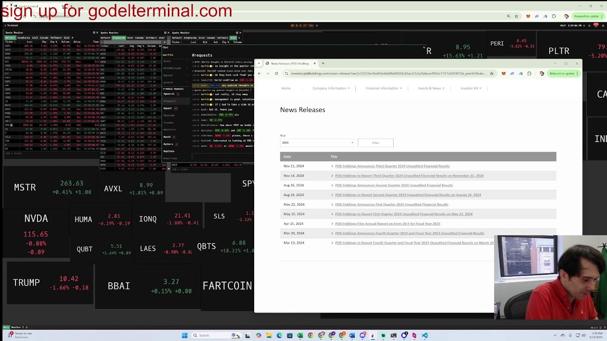Close the News Releases browser tab
Viewport: 607px width, 341px height.
(x=314, y=63)
